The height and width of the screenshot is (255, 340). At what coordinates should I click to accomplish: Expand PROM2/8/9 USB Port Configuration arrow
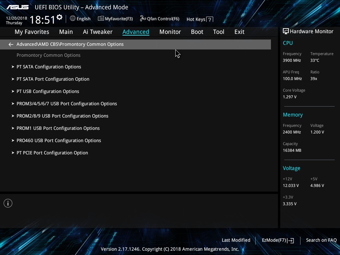13,116
